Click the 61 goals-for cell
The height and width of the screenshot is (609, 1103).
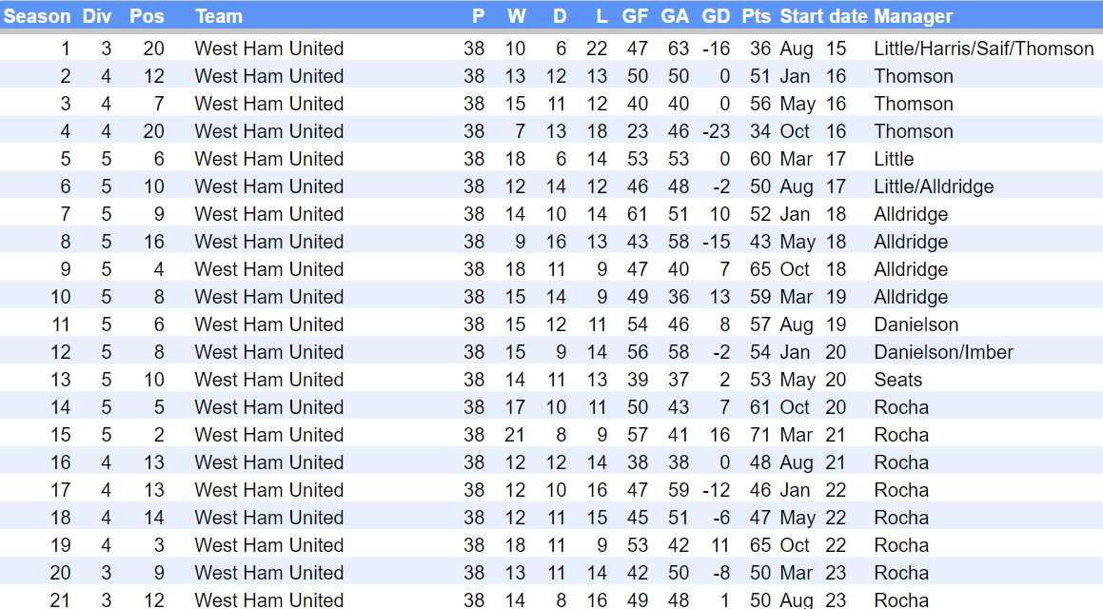(637, 214)
